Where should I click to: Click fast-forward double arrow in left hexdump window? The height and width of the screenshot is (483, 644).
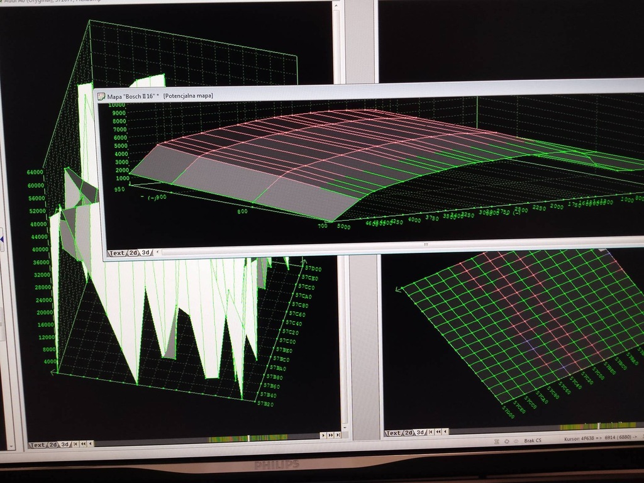(x=331, y=435)
